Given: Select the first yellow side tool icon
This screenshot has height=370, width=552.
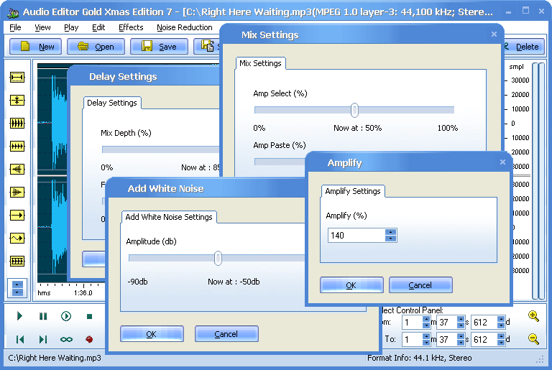Looking at the screenshot, I should click(17, 77).
